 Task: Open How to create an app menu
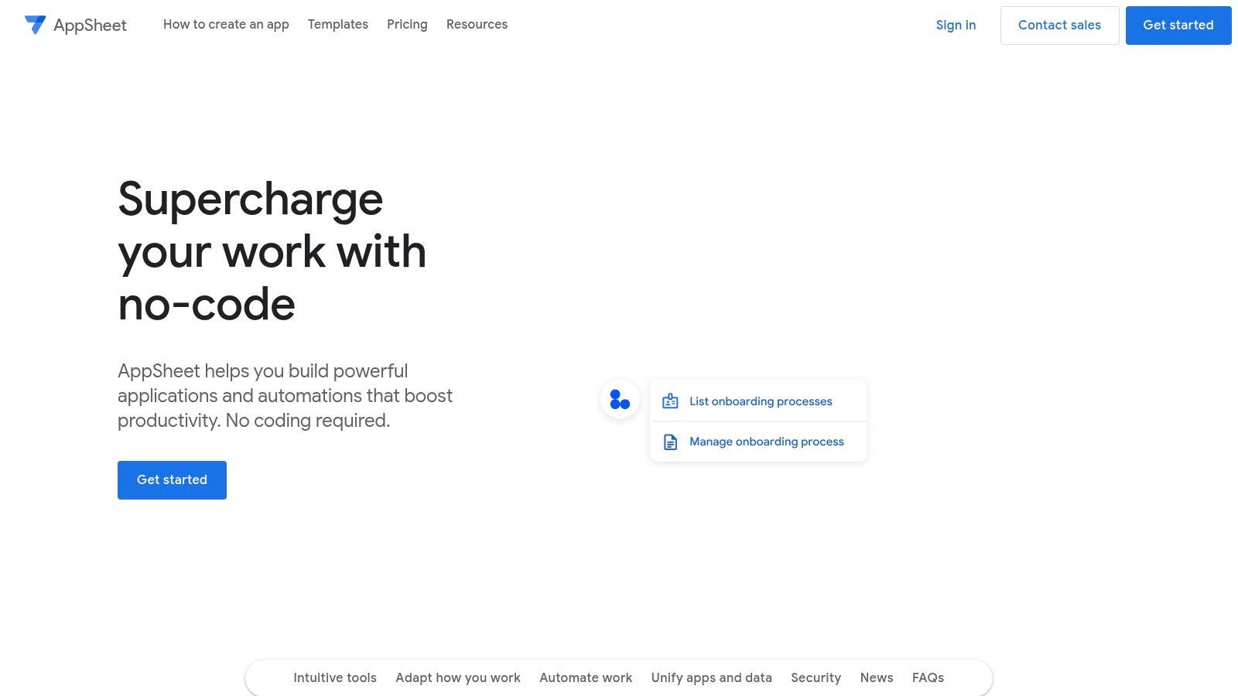coord(226,25)
